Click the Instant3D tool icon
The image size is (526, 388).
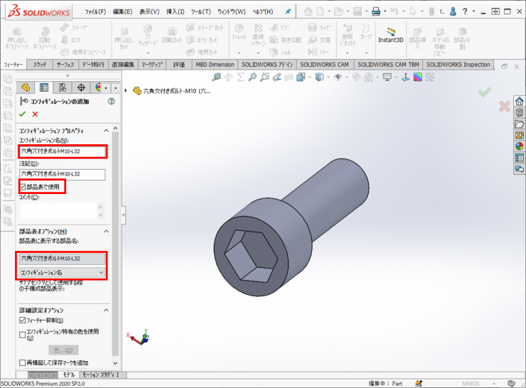[390, 36]
